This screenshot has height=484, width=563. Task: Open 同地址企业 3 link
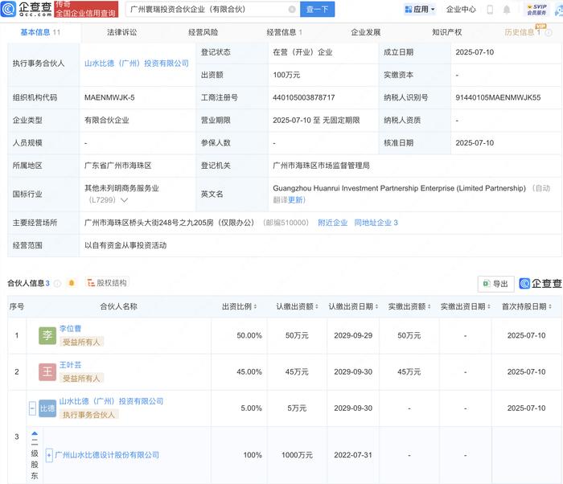click(x=376, y=223)
